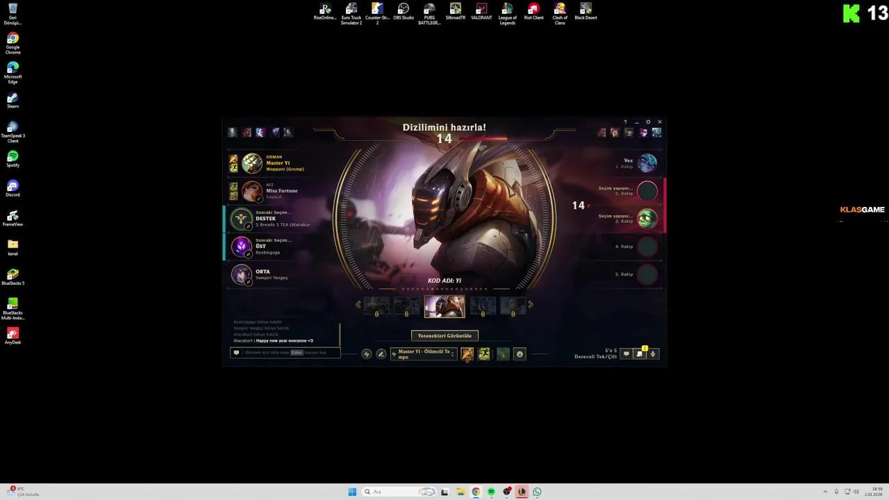Click the 'Happy new year everyone <3' chat message
The width and height of the screenshot is (889, 500).
point(285,341)
